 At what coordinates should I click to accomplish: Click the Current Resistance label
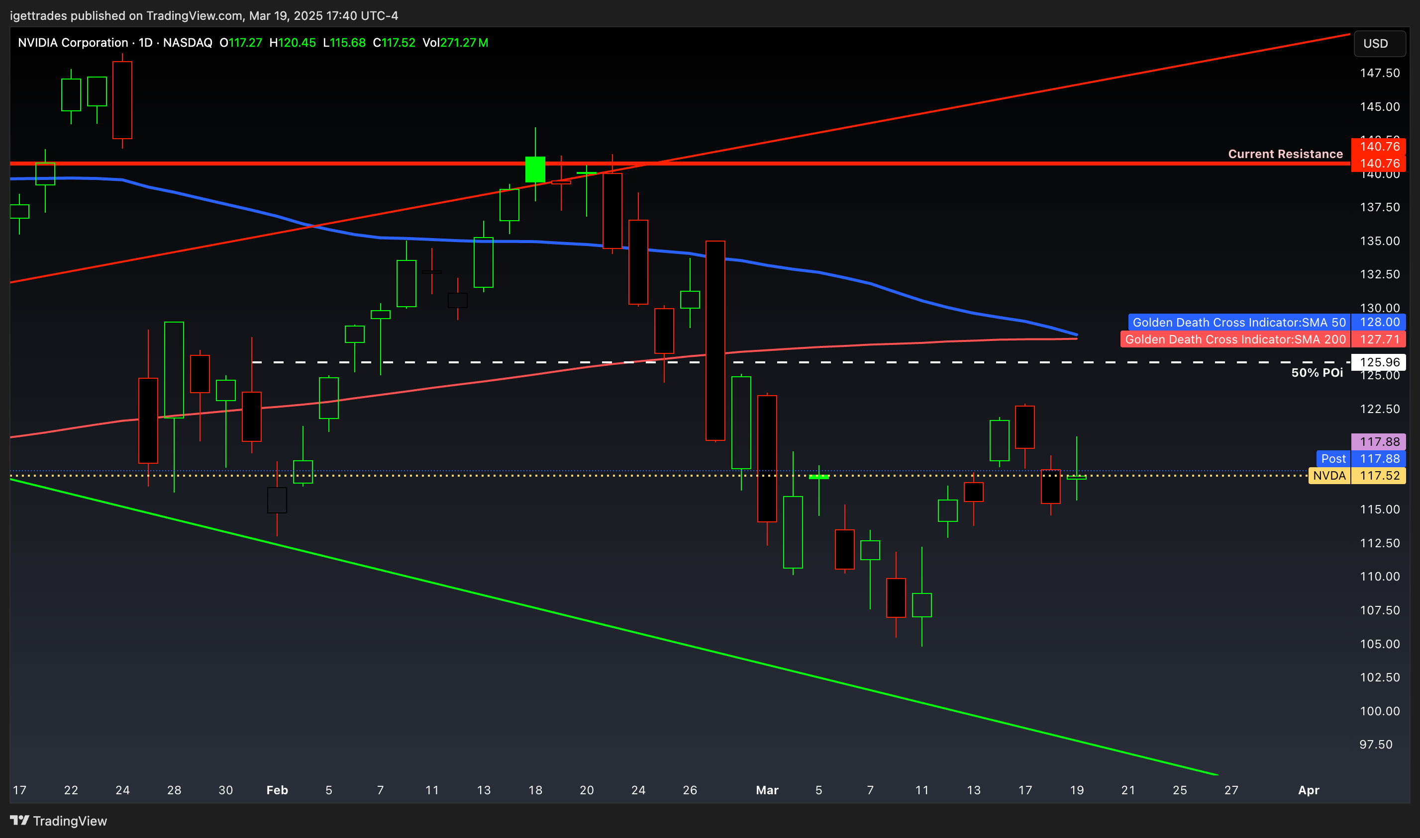[1285, 154]
